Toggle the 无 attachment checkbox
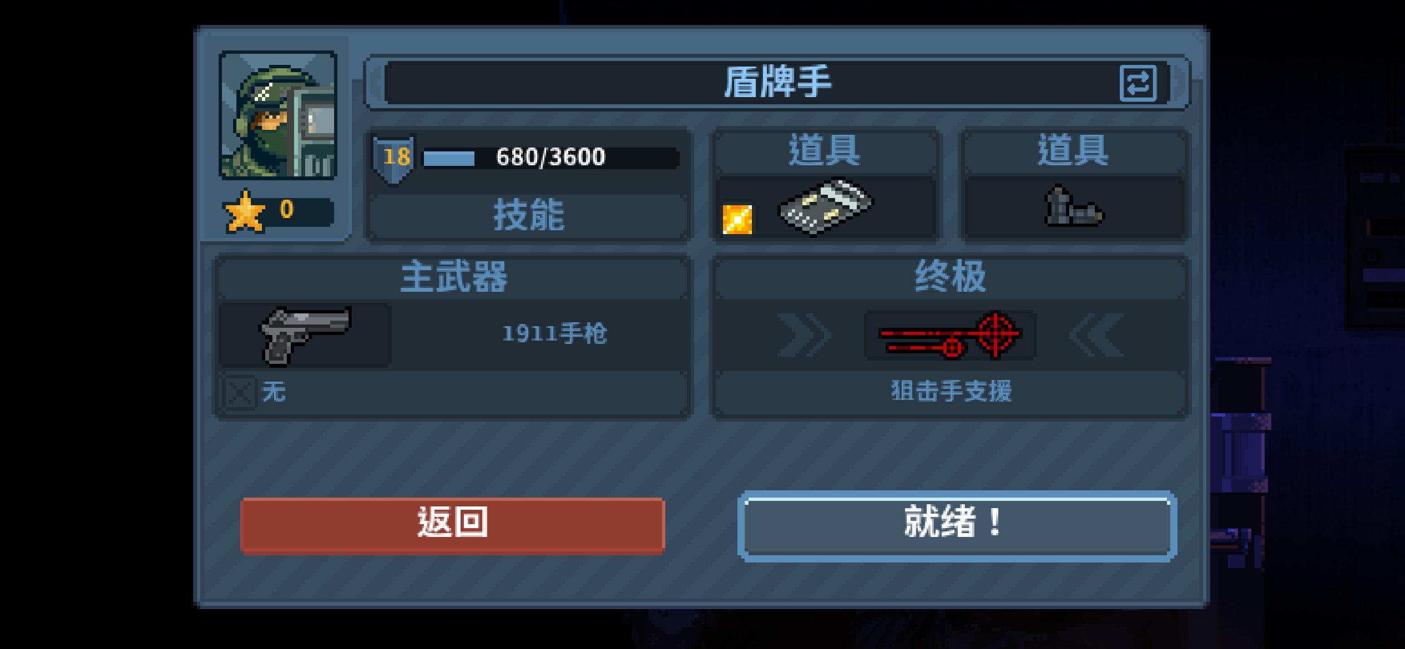Viewport: 1405px width, 649px height. click(240, 393)
